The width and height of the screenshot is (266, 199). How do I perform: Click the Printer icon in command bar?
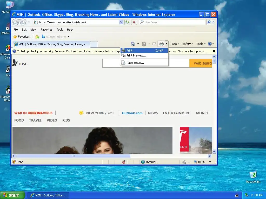161,44
